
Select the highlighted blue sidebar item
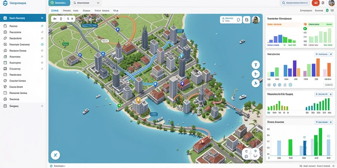pyautogui.click(x=23, y=18)
